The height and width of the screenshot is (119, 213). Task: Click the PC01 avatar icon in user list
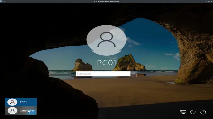coord(12,102)
